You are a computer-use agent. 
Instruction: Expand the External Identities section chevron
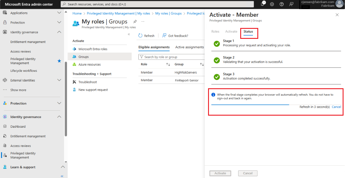[x=59, y=80]
